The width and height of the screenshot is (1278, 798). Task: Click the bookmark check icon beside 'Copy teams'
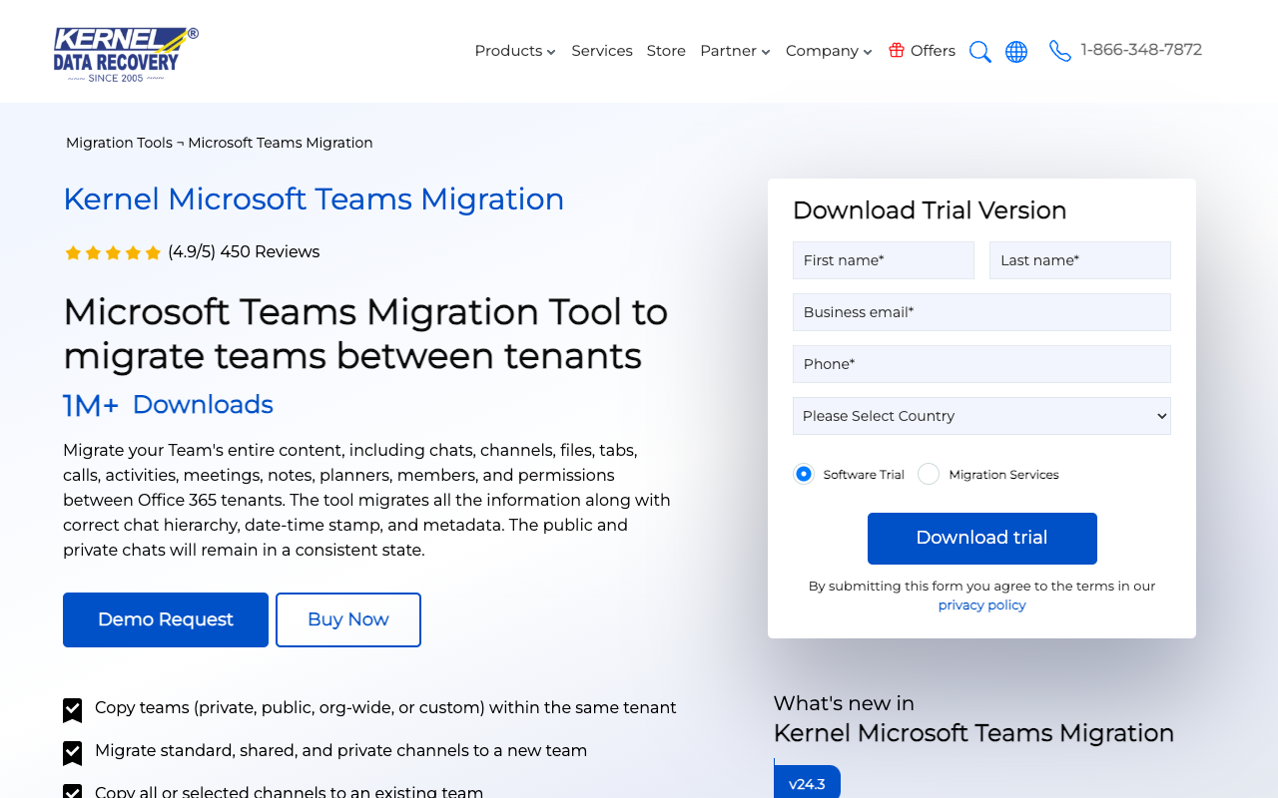point(73,710)
